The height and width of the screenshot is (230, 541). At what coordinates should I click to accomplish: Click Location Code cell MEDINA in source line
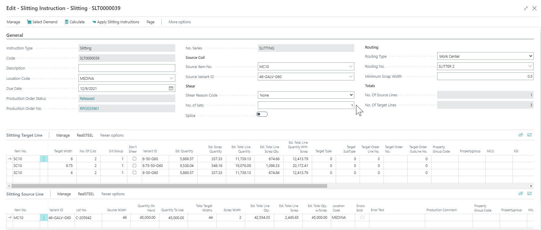pos(343,218)
